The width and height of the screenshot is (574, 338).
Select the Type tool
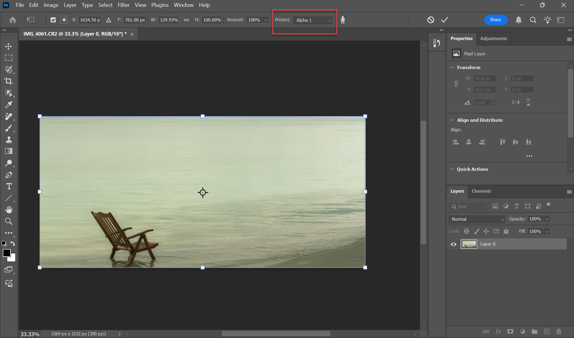coord(9,186)
